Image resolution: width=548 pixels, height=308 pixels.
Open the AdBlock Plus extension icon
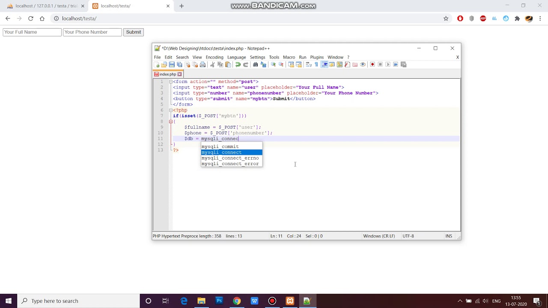coord(483,18)
